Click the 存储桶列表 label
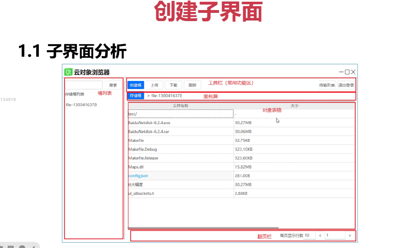Viewport: 412px width, 248px height. (x=75, y=94)
